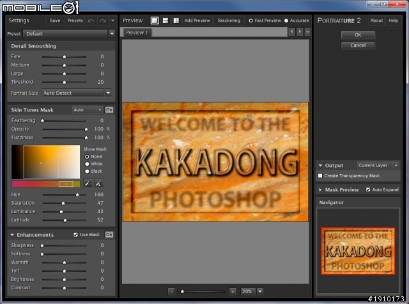The image size is (409, 304).
Task: Select single preview layout icon
Action: tap(155, 20)
